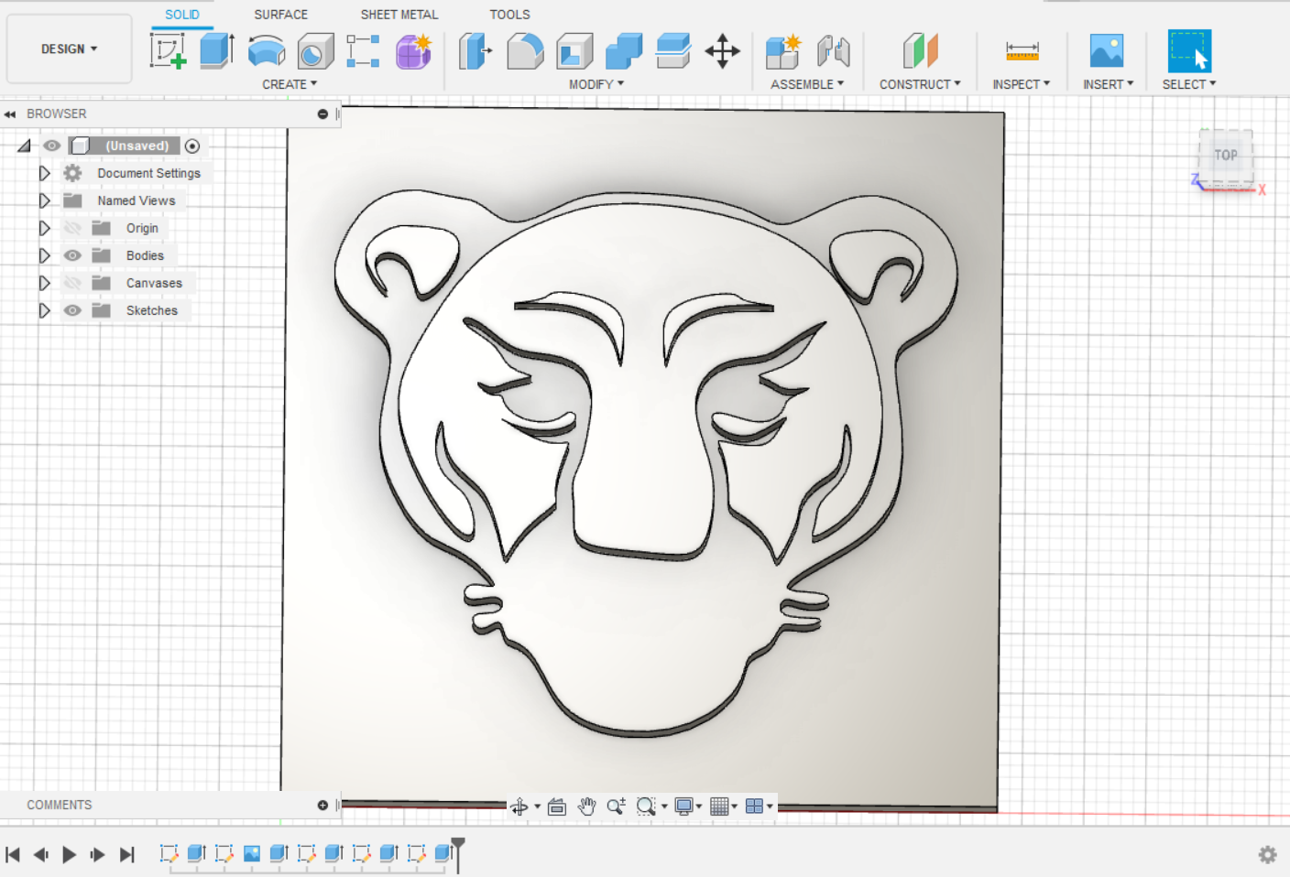The image size is (1290, 877).
Task: Jump to the timeline end
Action: (x=127, y=854)
